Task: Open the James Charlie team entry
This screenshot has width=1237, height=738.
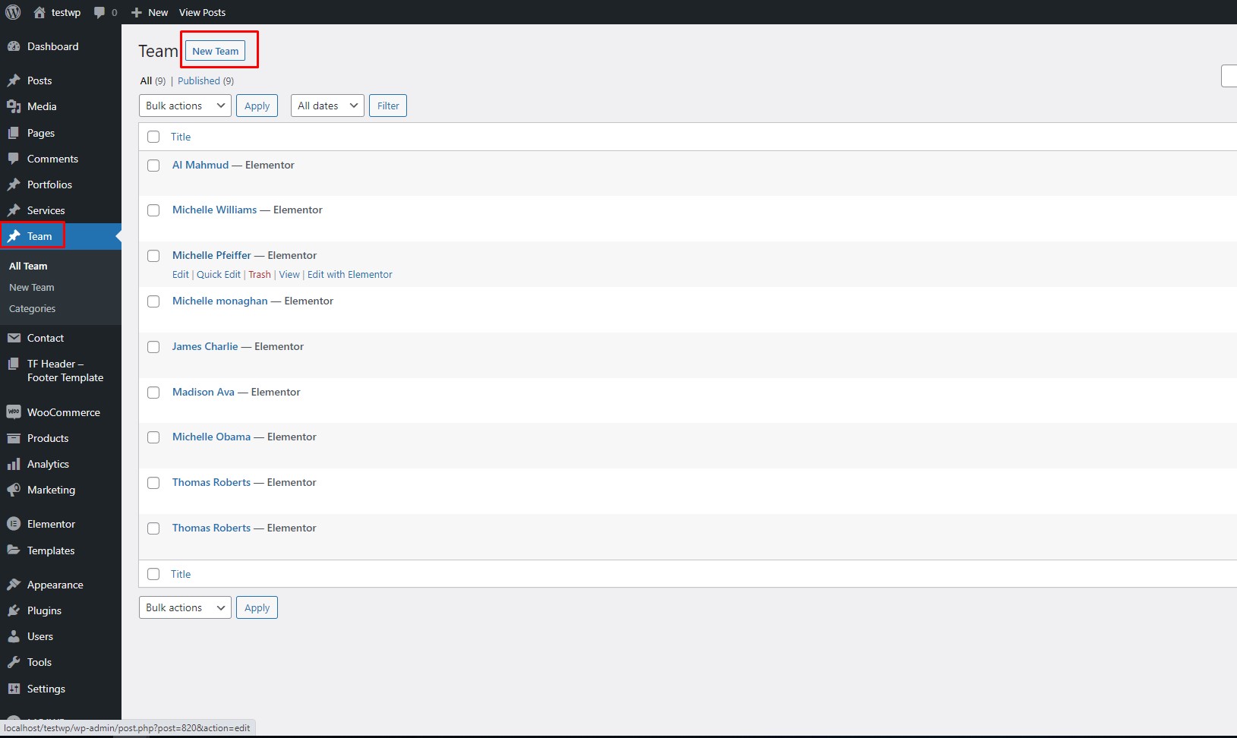Action: pyautogui.click(x=205, y=346)
